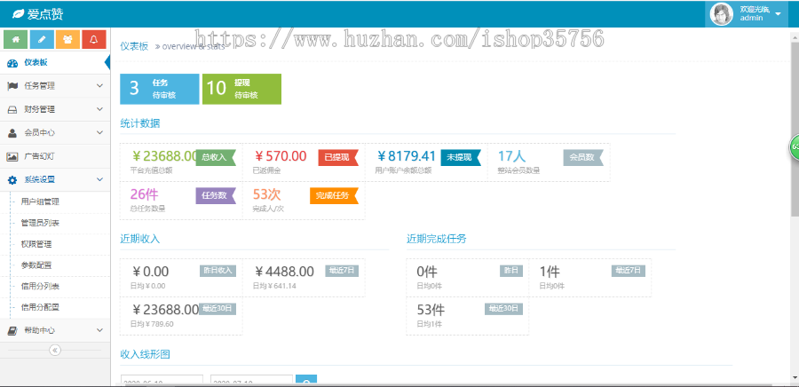799x387 pixels.
Task: Click the green floating circle badge
Action: [794, 146]
